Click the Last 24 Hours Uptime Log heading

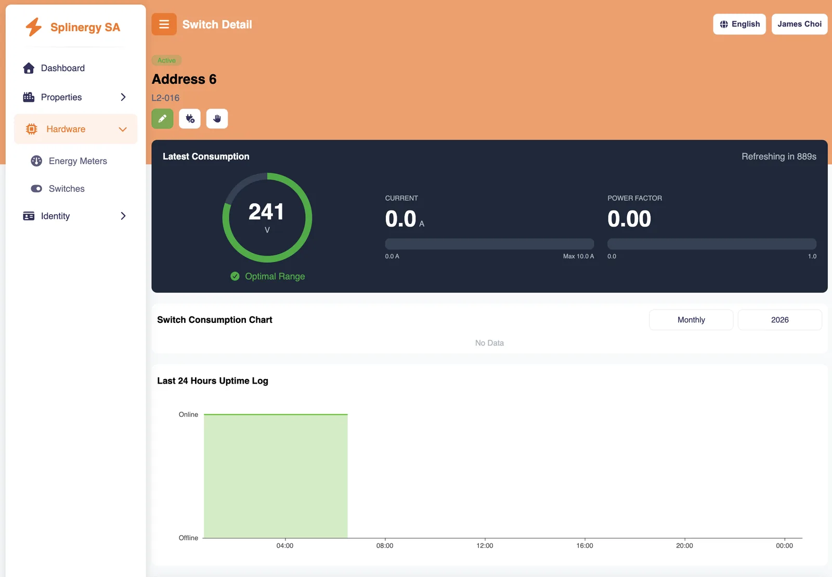click(213, 381)
